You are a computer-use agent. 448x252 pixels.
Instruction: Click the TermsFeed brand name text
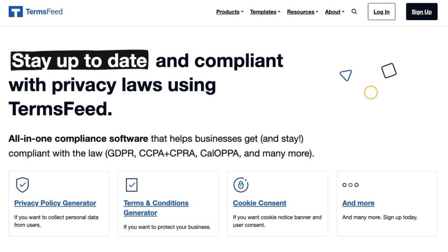pos(44,12)
